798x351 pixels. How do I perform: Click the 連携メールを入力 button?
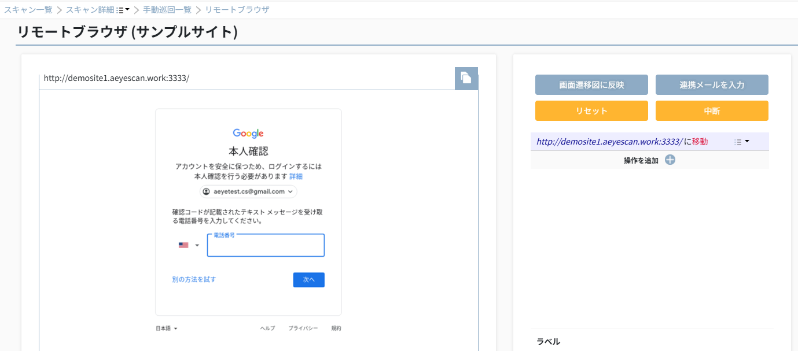point(712,85)
